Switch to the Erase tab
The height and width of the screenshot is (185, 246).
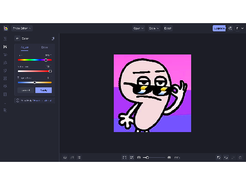(45, 47)
